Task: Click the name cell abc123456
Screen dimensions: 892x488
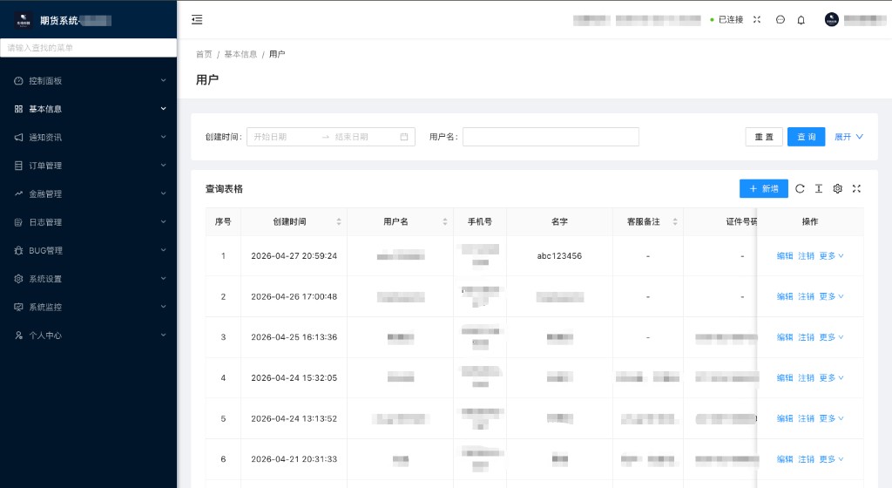Action: (x=559, y=256)
